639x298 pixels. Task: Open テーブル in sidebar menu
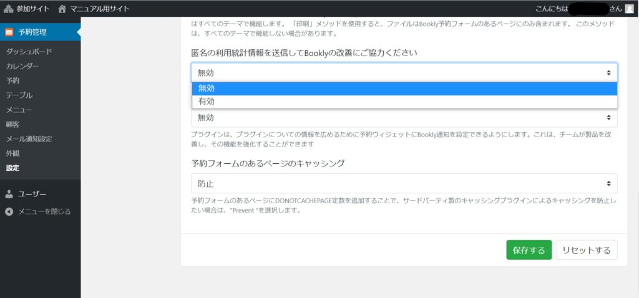[19, 95]
